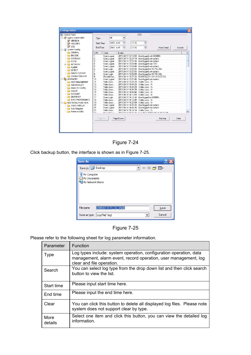Click the More Detail button
The image size is (251, 355).
pos(163,48)
